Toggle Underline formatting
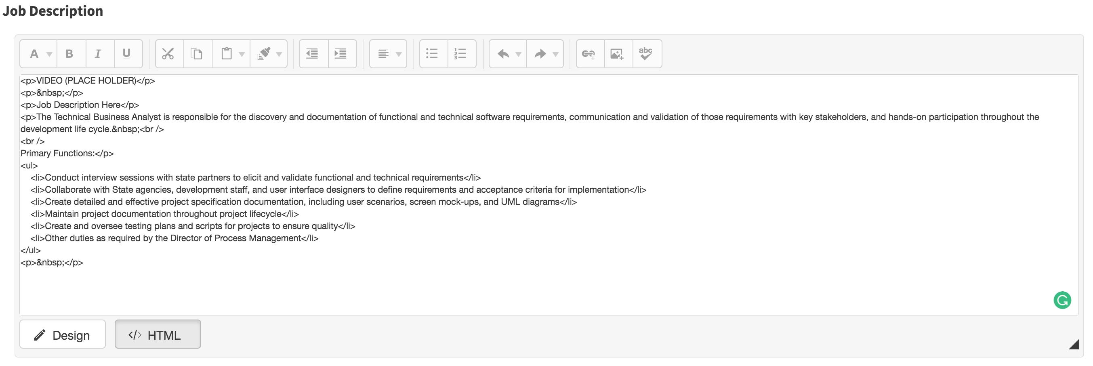 [126, 54]
